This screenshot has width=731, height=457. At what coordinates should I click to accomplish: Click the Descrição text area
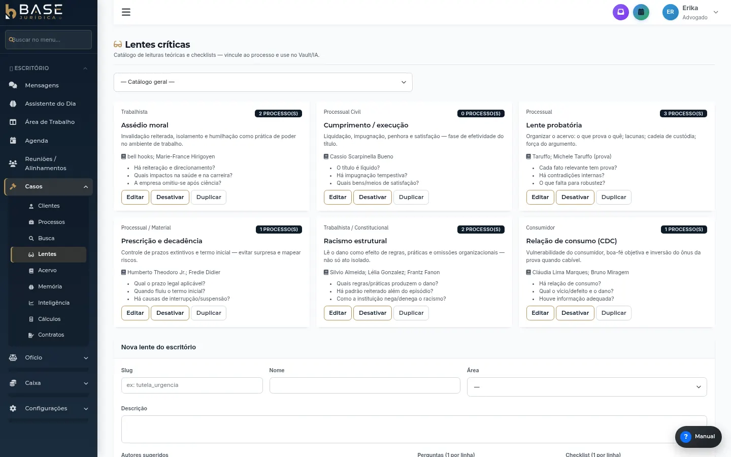tap(414, 430)
